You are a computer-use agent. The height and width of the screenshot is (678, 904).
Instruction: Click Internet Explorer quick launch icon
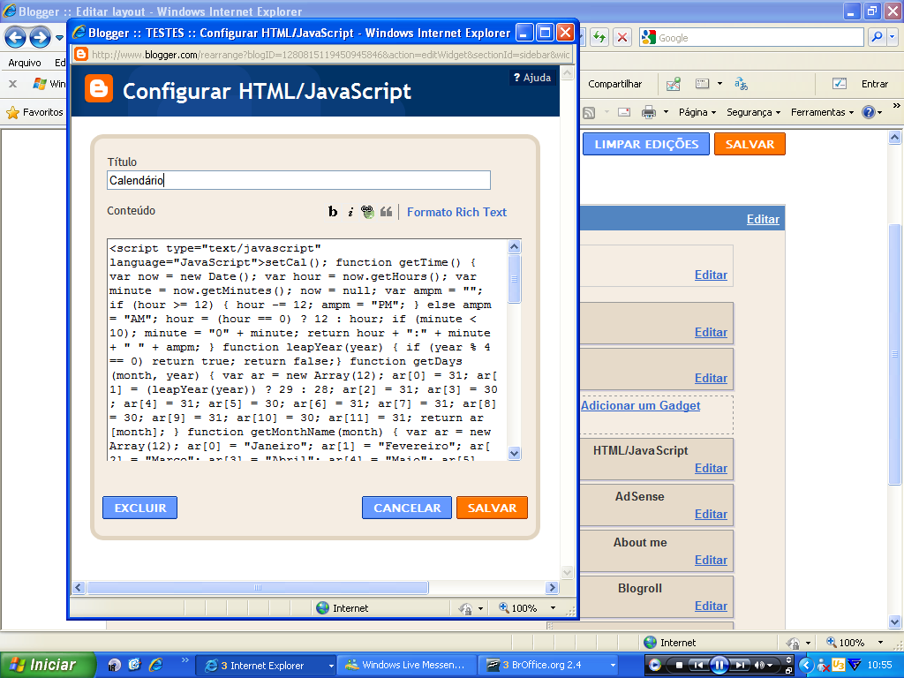155,665
